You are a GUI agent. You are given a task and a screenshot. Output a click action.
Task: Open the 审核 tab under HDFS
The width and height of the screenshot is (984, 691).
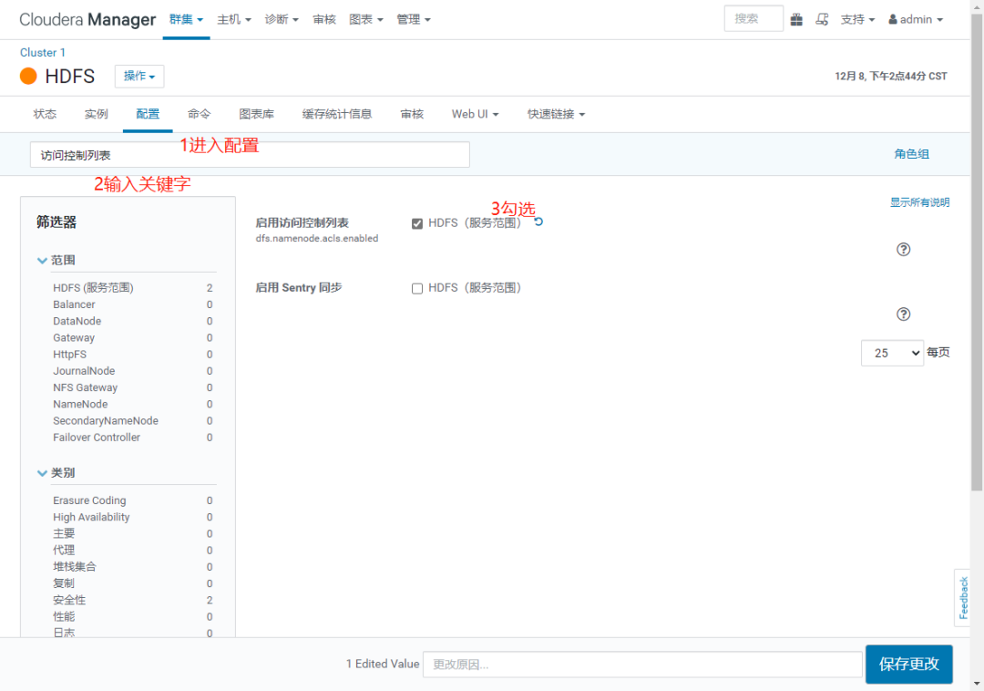click(x=412, y=114)
